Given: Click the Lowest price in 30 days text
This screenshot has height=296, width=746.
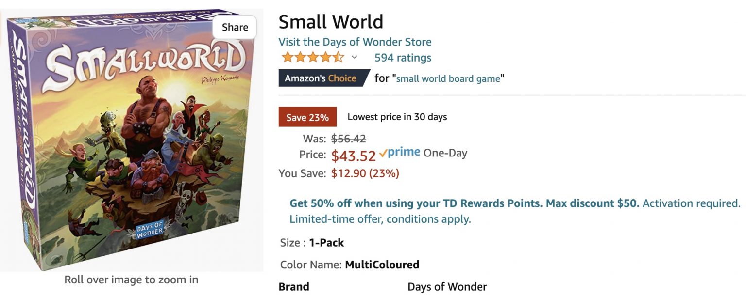Looking at the screenshot, I should [x=396, y=117].
